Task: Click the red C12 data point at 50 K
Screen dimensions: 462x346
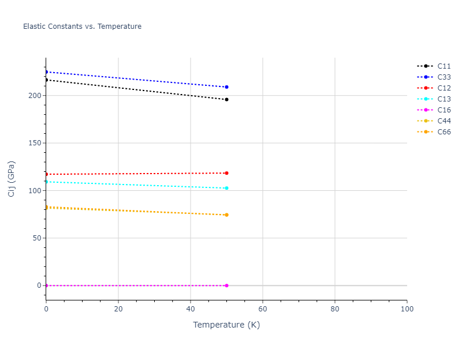Action: [x=226, y=173]
